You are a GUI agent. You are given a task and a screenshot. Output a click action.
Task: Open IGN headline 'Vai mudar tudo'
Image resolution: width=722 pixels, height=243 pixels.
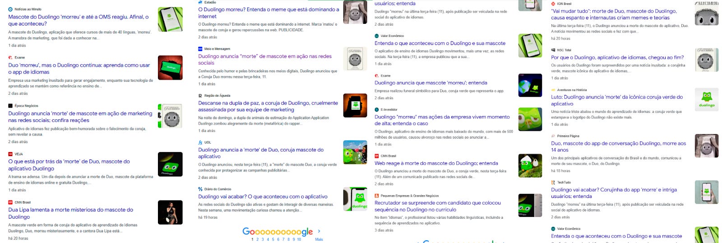click(614, 14)
